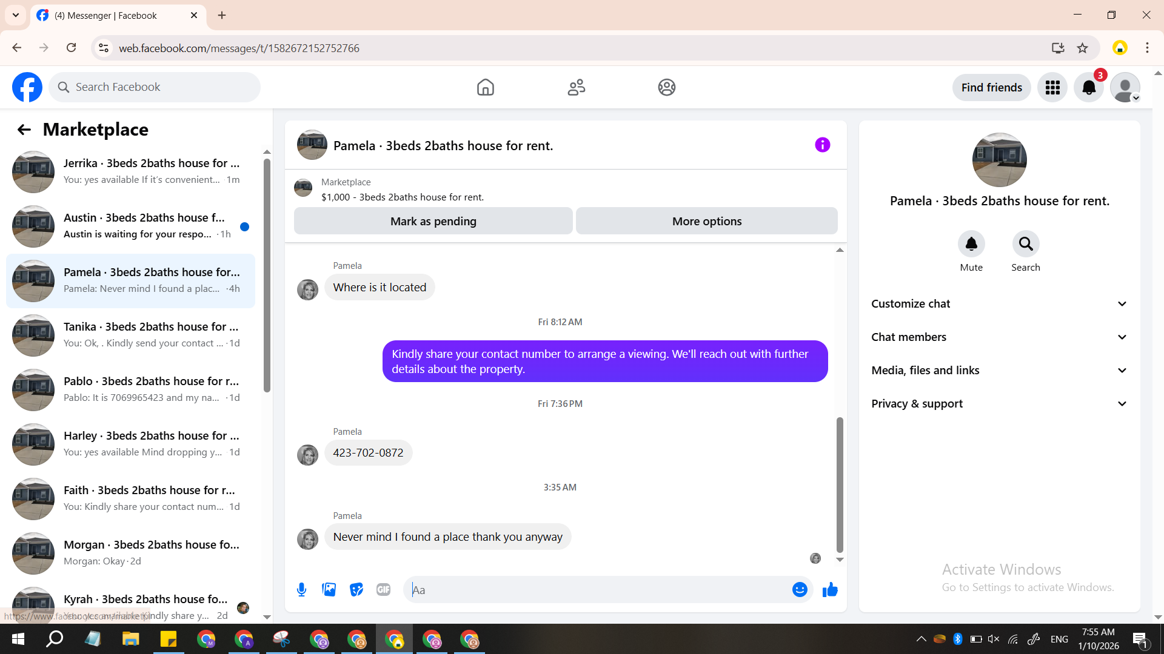
Task: Open the emoji picker in message box
Action: click(x=800, y=589)
